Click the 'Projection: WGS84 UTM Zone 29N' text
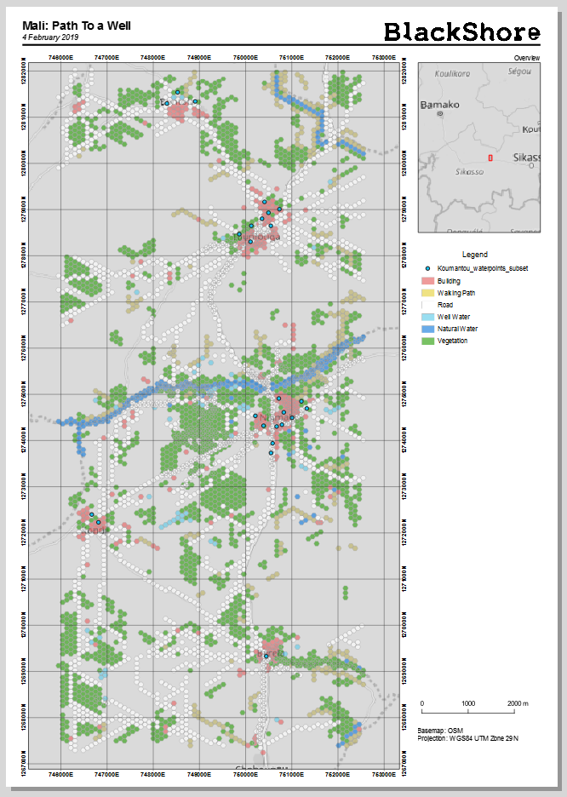This screenshot has height=797, width=567. click(x=468, y=738)
